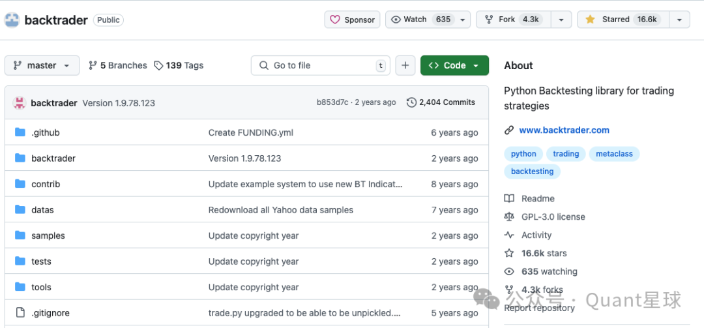The image size is (704, 328).
Task: Open the contrib folder
Action: click(46, 185)
